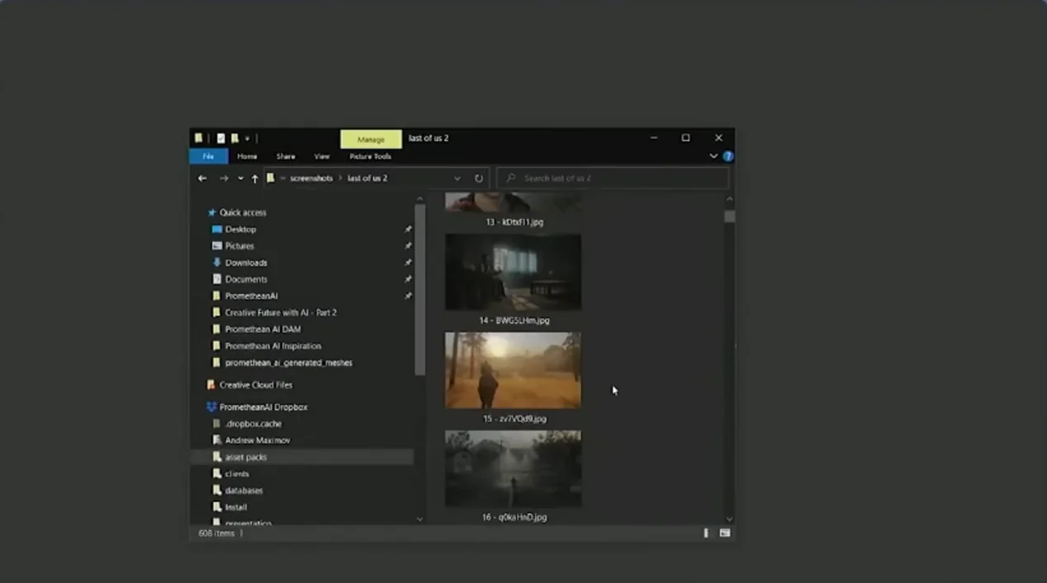Go up one folder level with Up arrow
The image size is (1047, 583).
tap(254, 178)
